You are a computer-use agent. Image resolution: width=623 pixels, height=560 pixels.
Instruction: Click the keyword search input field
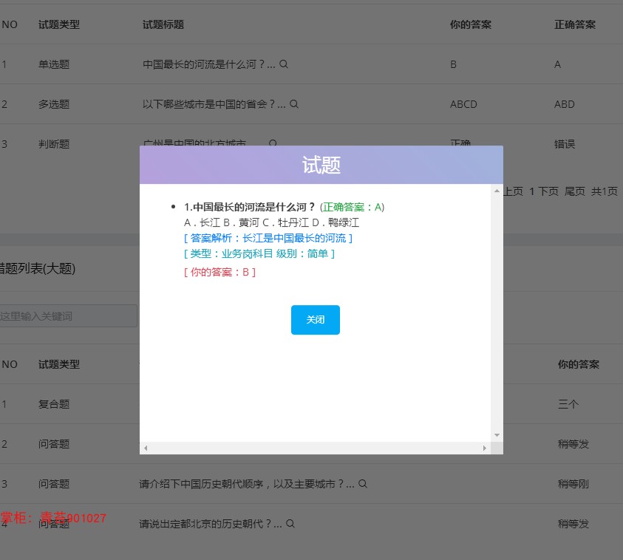tap(67, 315)
